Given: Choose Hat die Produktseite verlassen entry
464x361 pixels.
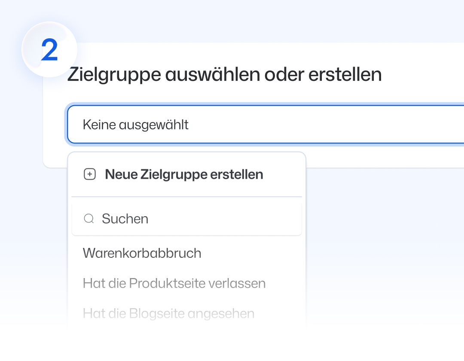Looking at the screenshot, I should pos(174,283).
